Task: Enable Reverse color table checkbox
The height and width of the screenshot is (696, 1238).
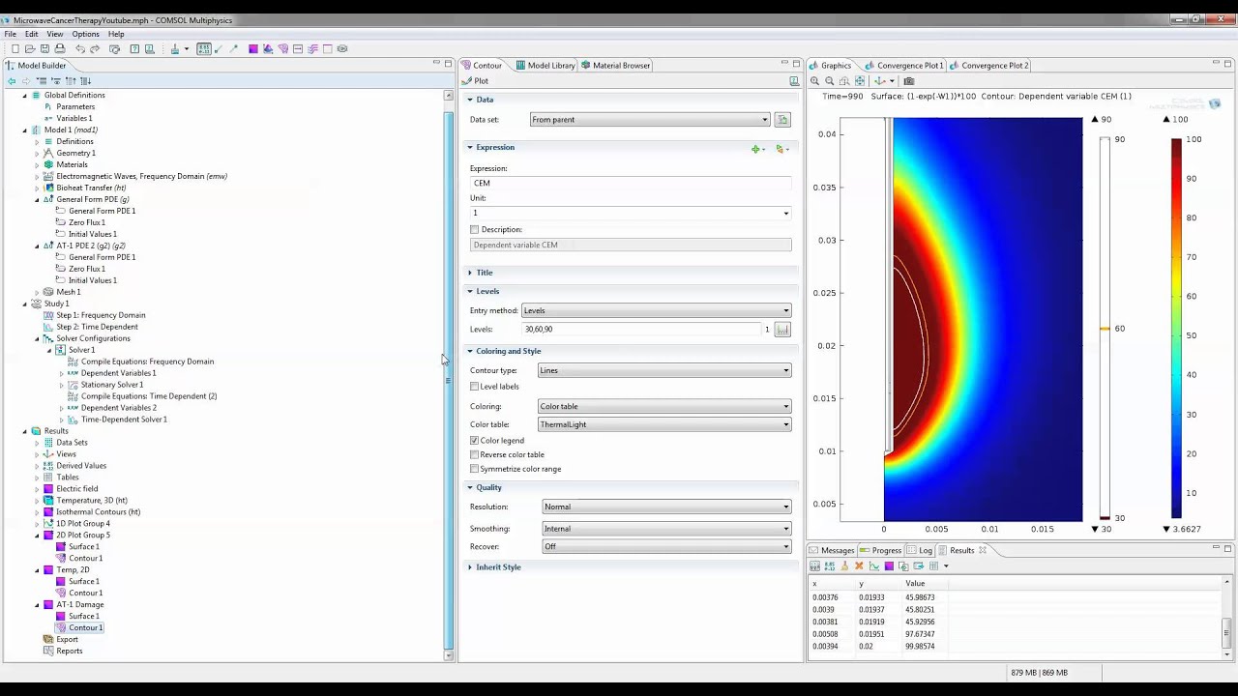Action: pyautogui.click(x=474, y=454)
